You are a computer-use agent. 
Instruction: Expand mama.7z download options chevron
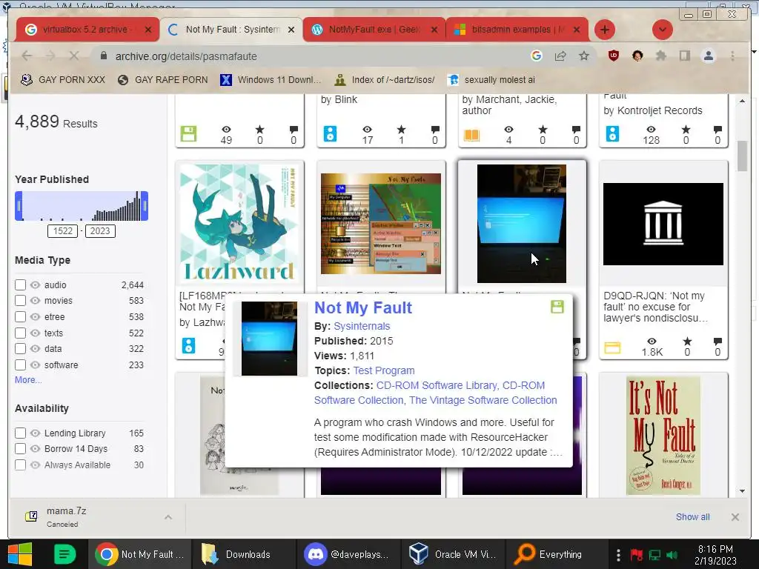point(168,517)
